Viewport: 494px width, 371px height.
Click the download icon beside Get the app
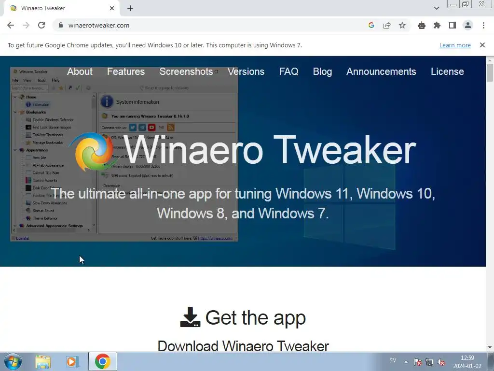190,317
